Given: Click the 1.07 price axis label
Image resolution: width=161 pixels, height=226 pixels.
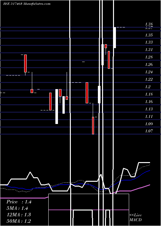Looking at the screenshot, I should (x=149, y=131).
